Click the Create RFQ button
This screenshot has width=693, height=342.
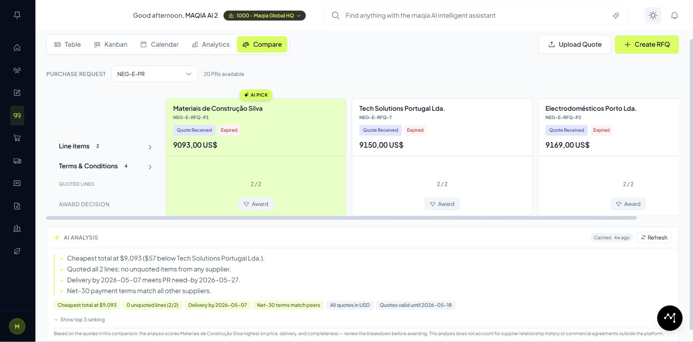point(646,44)
